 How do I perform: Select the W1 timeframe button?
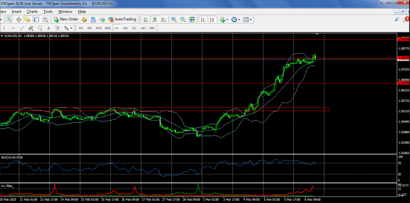pos(143,28)
